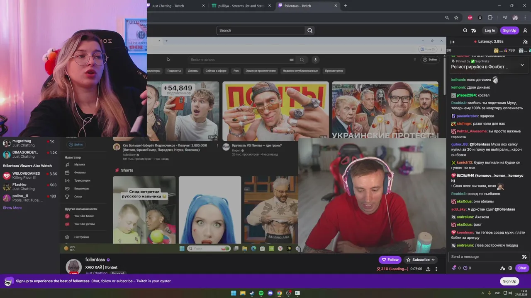Open the Just Chatting category under stream title
This screenshot has width=531, height=298.
tap(97, 273)
